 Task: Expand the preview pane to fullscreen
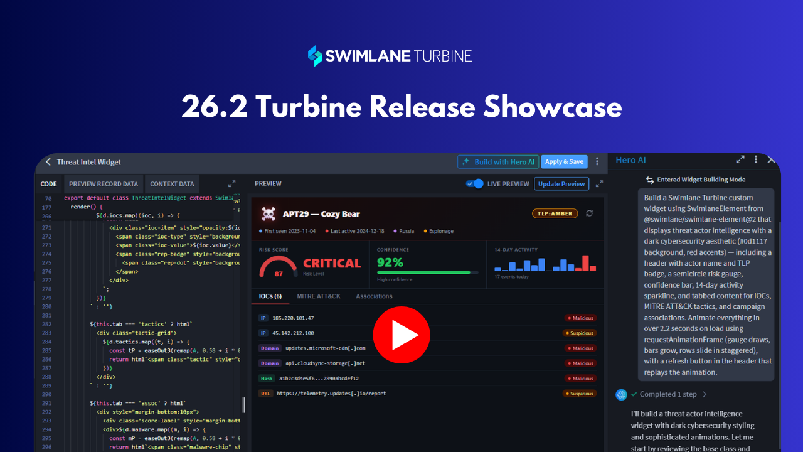(x=599, y=184)
